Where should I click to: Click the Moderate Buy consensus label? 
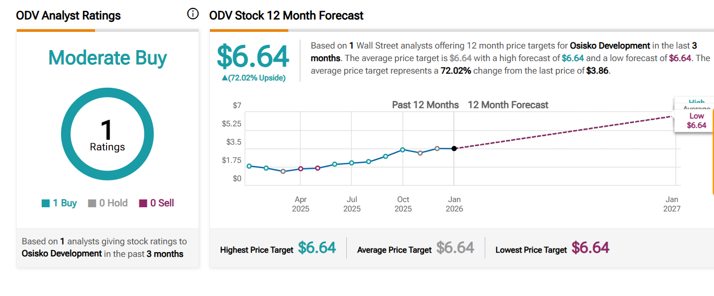[x=108, y=57]
